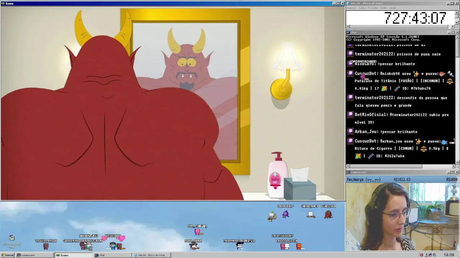Click the MA_THEUS_ pink avatar character
460x258 pixels.
(197, 232)
